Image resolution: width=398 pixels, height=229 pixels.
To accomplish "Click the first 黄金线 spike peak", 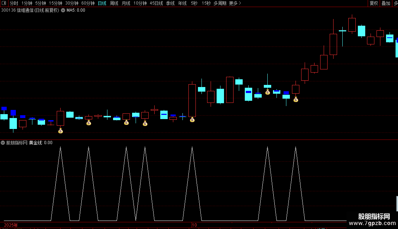I will 61,147.
